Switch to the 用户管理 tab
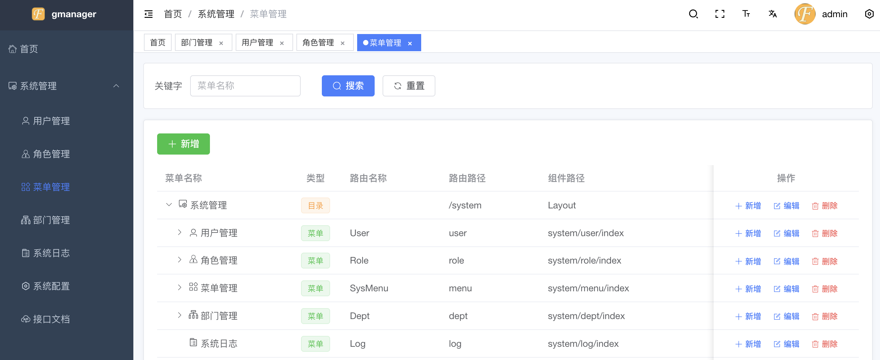880x360 pixels. click(x=257, y=43)
